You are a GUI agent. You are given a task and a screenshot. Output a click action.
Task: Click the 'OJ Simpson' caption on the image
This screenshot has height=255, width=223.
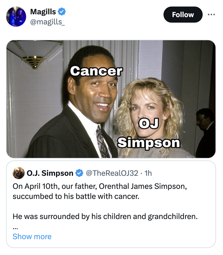(x=149, y=133)
